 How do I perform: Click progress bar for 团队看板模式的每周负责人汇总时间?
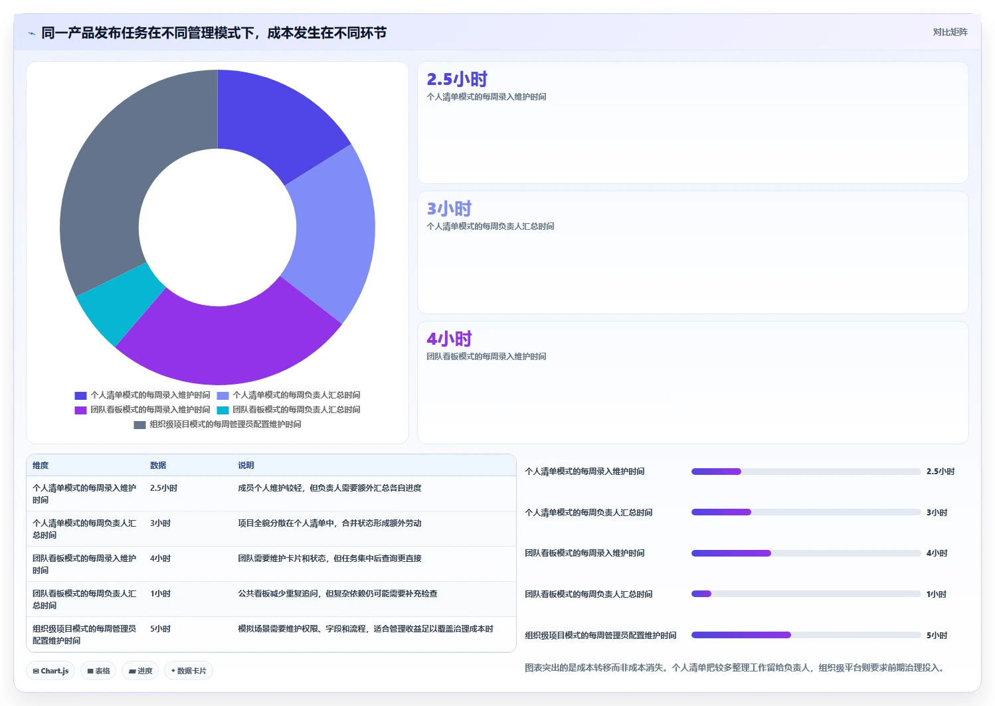[x=806, y=594]
